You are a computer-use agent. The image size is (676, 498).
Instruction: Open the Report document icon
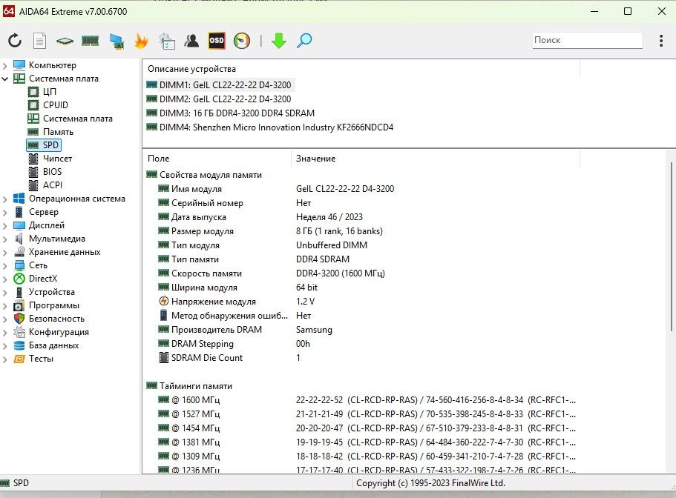(39, 41)
